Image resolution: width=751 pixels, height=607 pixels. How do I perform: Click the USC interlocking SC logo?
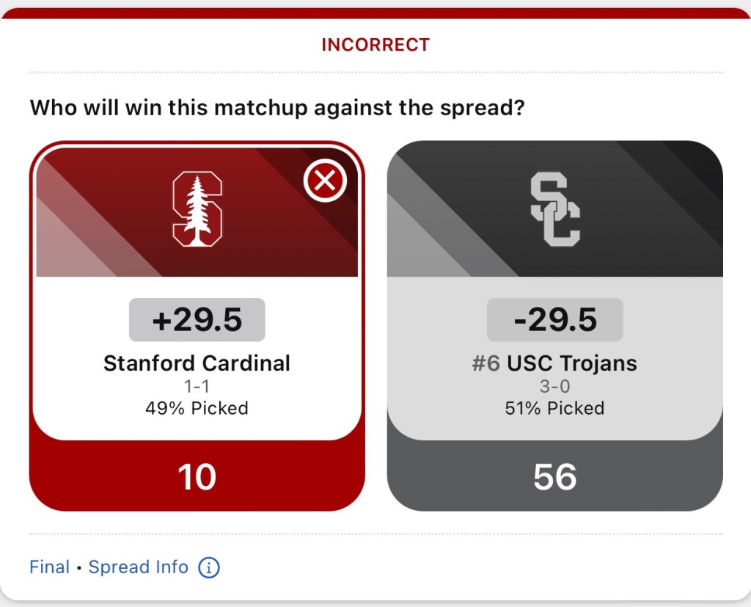(554, 209)
